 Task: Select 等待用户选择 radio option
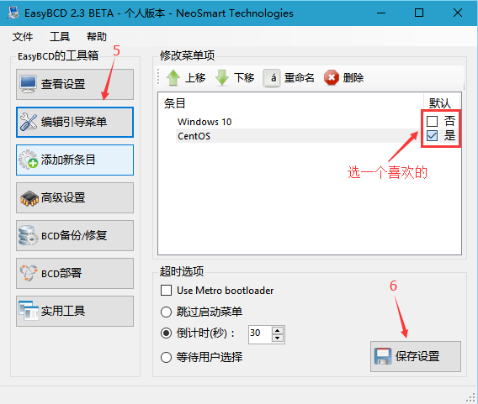click(166, 357)
